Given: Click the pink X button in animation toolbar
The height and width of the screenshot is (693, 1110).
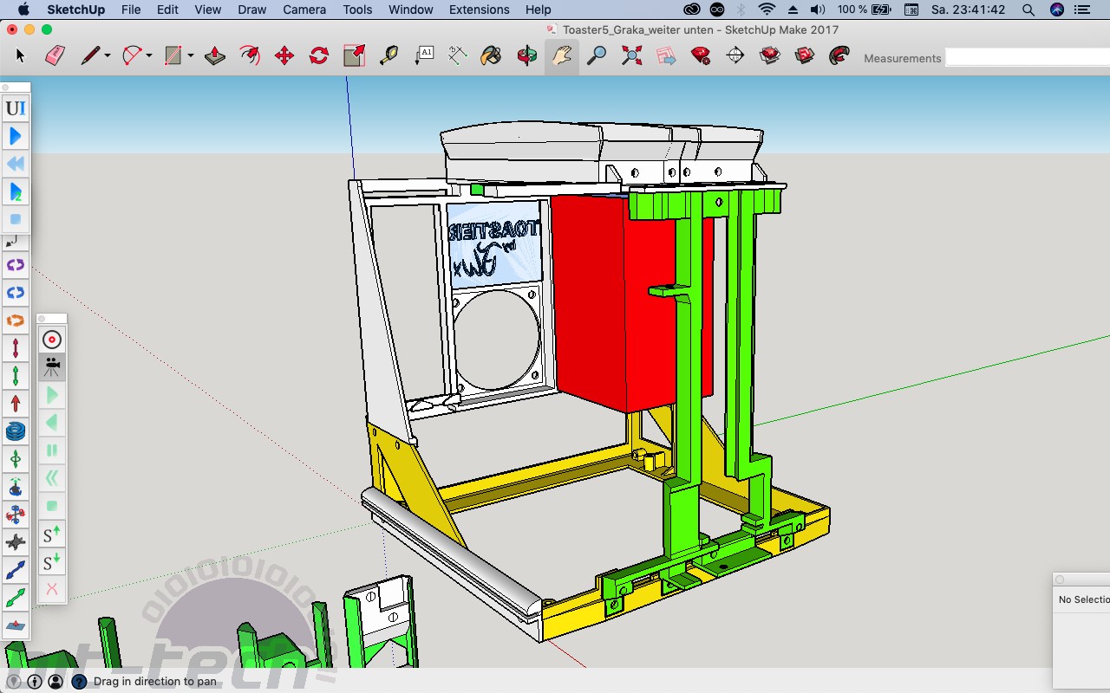Looking at the screenshot, I should click(52, 589).
